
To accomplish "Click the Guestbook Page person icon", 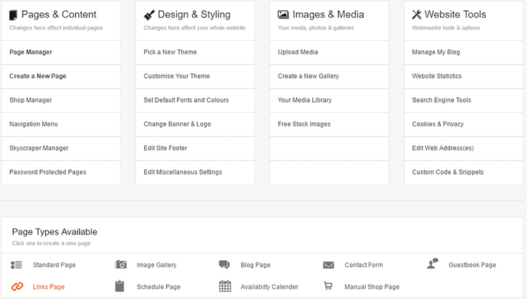I will point(432,264).
